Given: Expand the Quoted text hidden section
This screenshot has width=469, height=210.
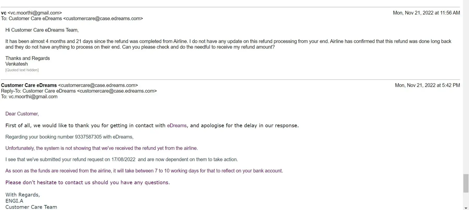Looking at the screenshot, I should 22,70.
